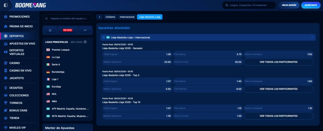Click the Internacional breadcrumb
323x131 pixels.
click(x=127, y=17)
